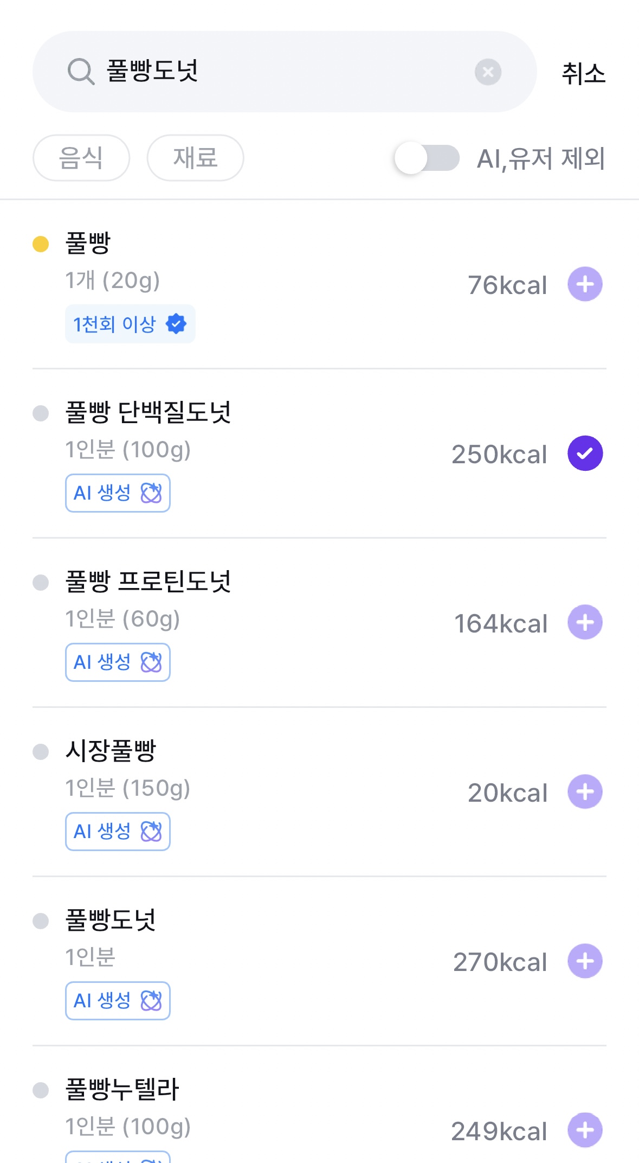This screenshot has height=1163, width=639.
Task: Uncheck the selected 풀빵 단백질도넛 item
Action: [585, 453]
